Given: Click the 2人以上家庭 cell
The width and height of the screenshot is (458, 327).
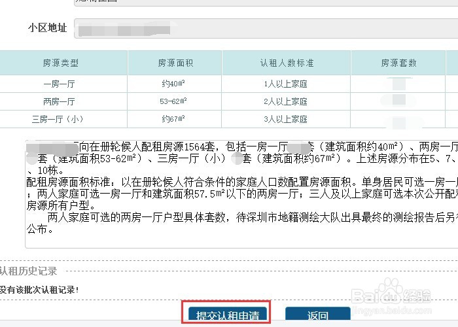Looking at the screenshot, I should click(x=286, y=101).
